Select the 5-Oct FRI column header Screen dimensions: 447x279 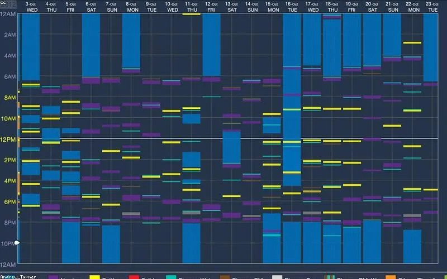71,7
